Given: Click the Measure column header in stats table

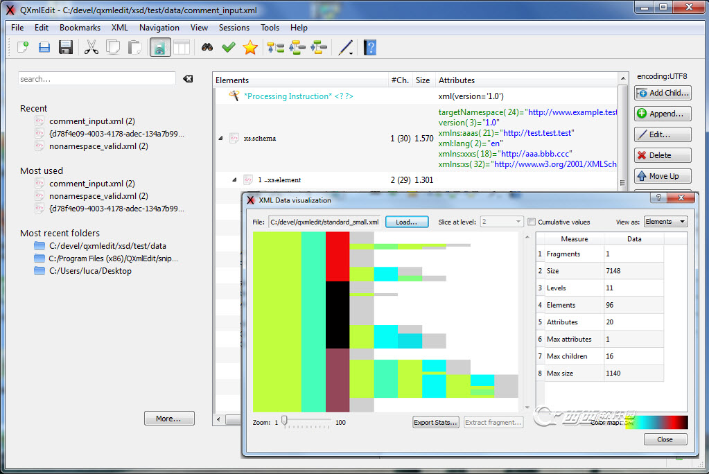Looking at the screenshot, I should (x=575, y=238).
